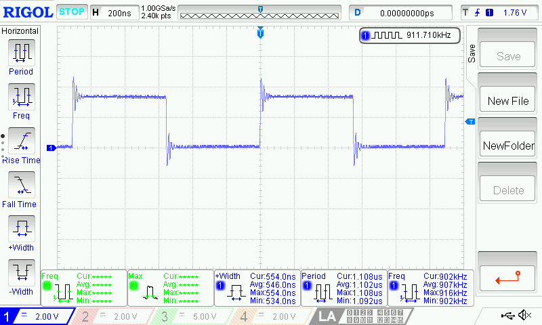Image resolution: width=542 pixels, height=325 pixels.
Task: Open the Horizontal measurement menu header
Action: (20, 31)
